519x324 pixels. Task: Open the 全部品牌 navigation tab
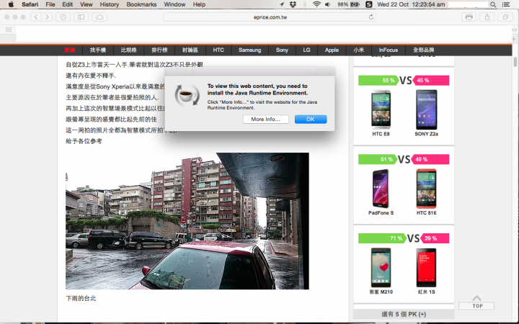tap(423, 50)
